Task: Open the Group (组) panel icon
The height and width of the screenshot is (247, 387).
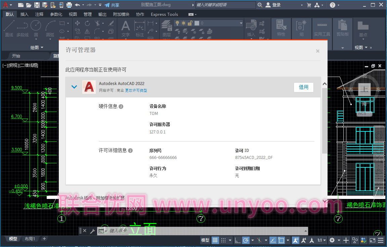Action: [301, 29]
